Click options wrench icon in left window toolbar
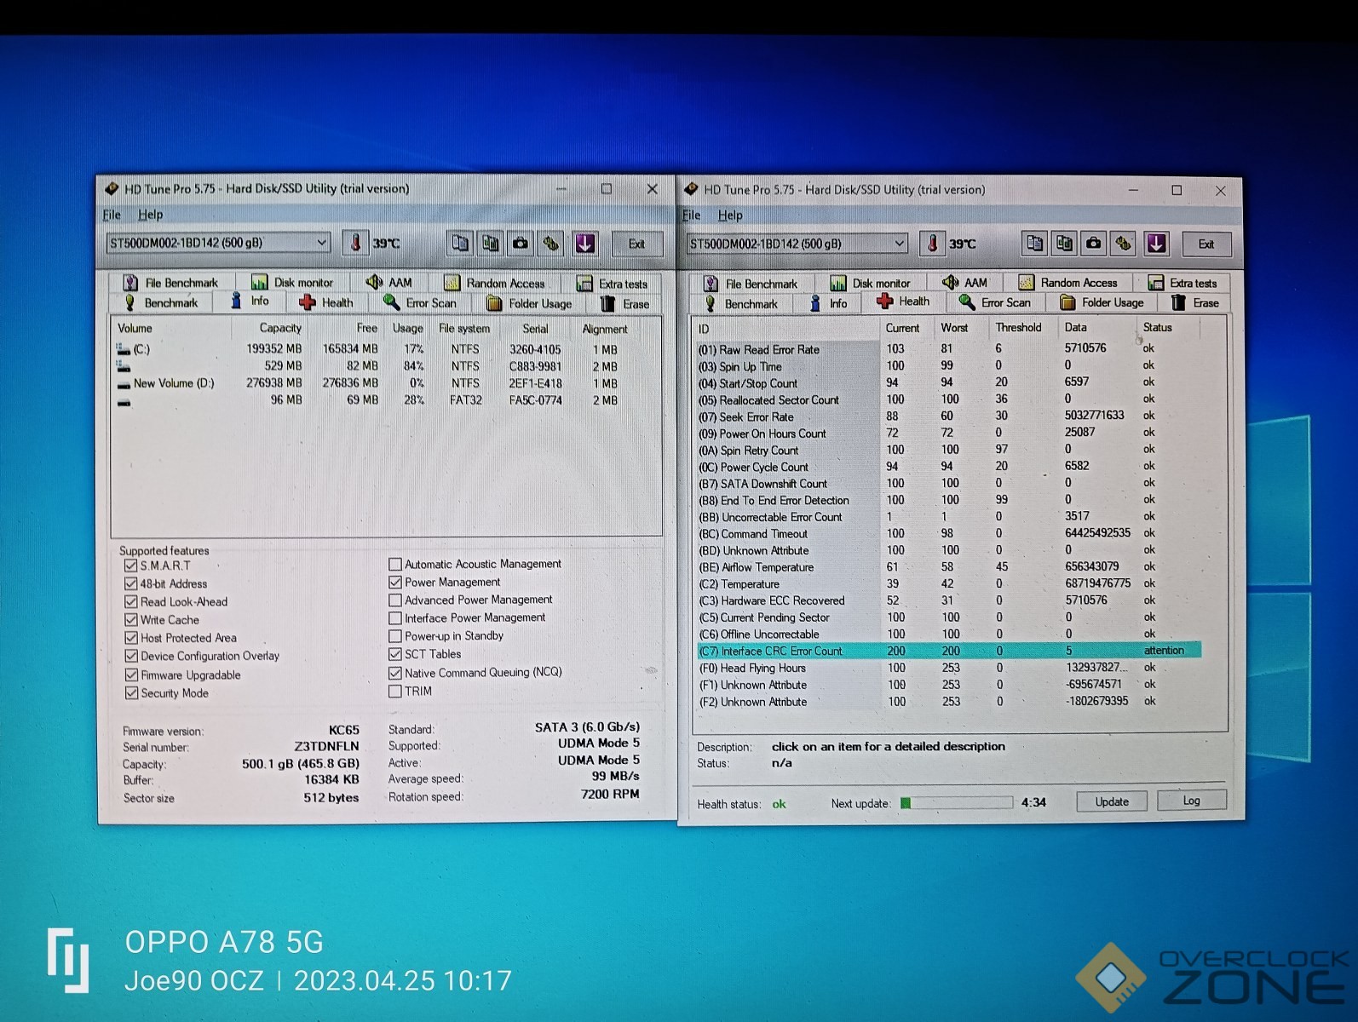1358x1022 pixels. point(551,244)
